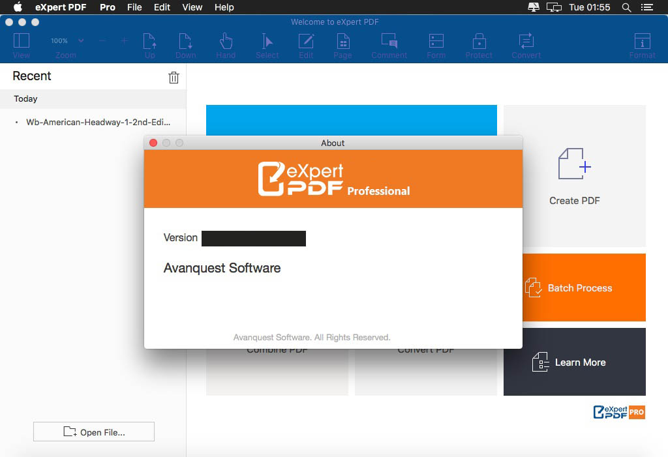Screen dimensions: 668x457
Task: Click the Batch Process documents icon
Action: [533, 287]
